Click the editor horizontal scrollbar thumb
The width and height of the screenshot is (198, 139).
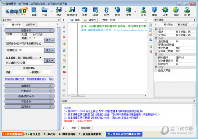(78, 96)
